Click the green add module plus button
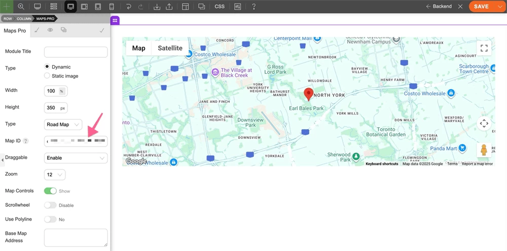The width and height of the screenshot is (507, 251). tap(7, 7)
